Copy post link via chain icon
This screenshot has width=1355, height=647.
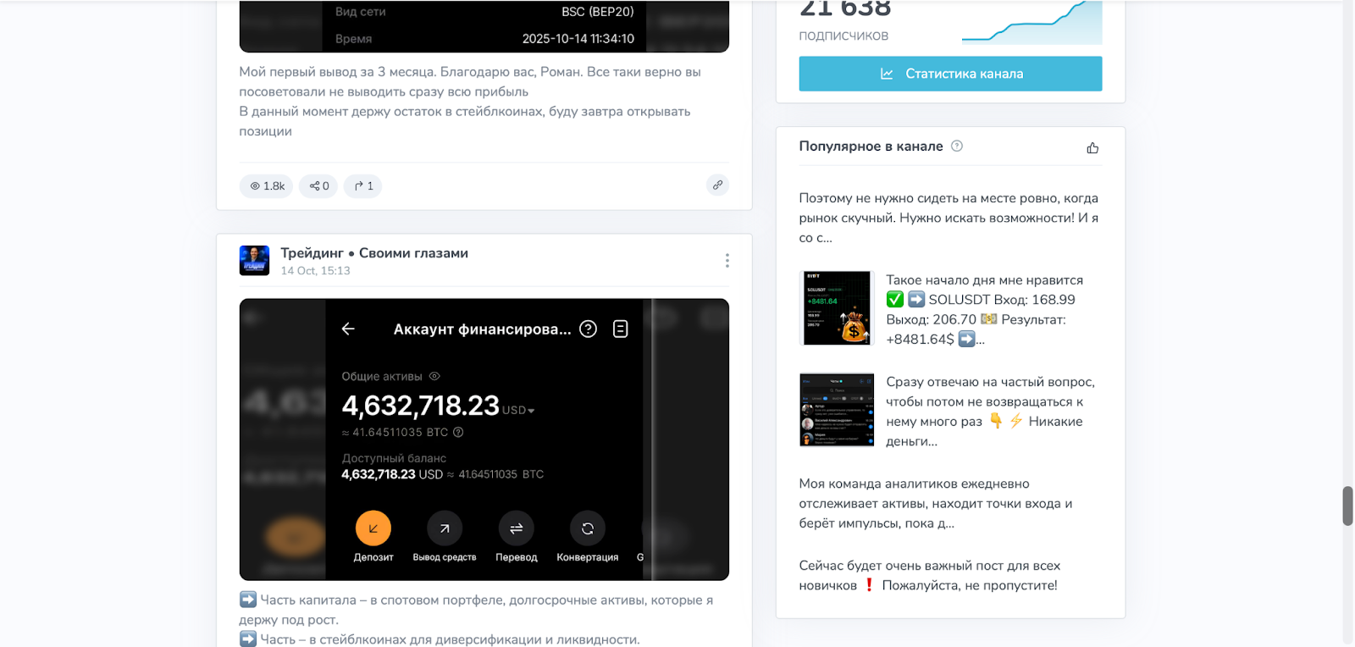[717, 185]
